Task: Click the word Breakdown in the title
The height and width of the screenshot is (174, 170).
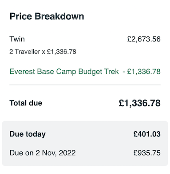Action: (x=59, y=16)
